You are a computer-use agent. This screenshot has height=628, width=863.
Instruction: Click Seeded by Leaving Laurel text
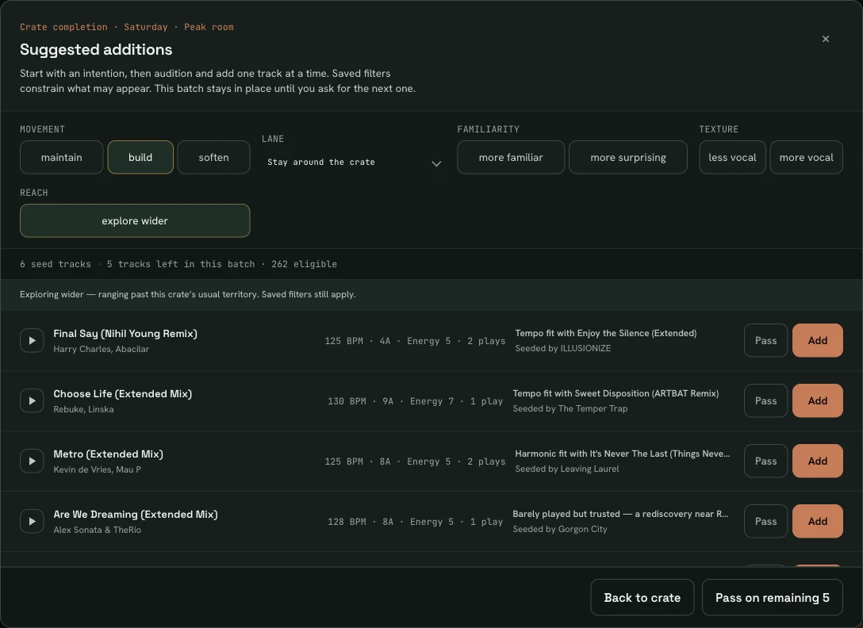(567, 469)
